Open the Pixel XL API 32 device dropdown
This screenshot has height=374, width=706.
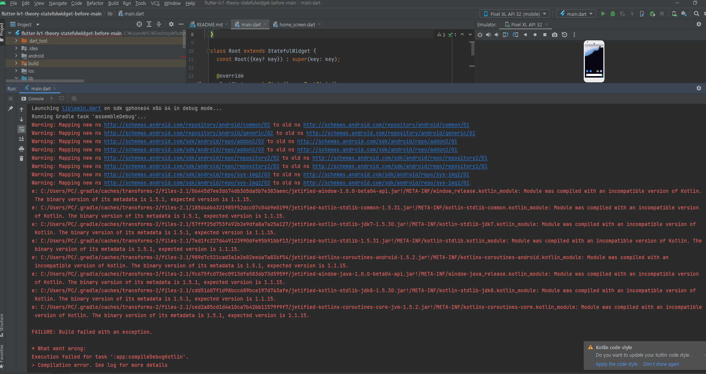(x=515, y=14)
